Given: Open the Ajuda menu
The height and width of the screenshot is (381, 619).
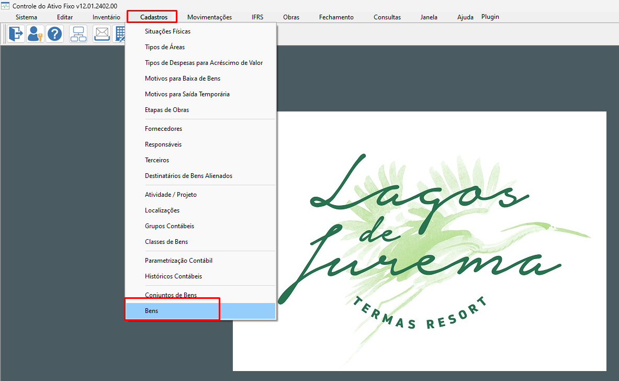Looking at the screenshot, I should click(x=465, y=17).
